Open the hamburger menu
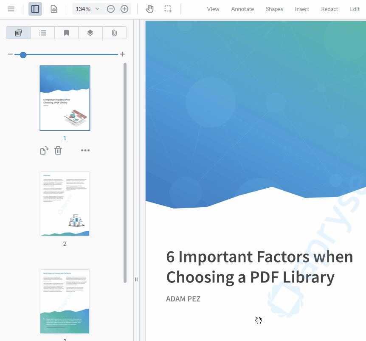366x341 pixels. click(11, 9)
